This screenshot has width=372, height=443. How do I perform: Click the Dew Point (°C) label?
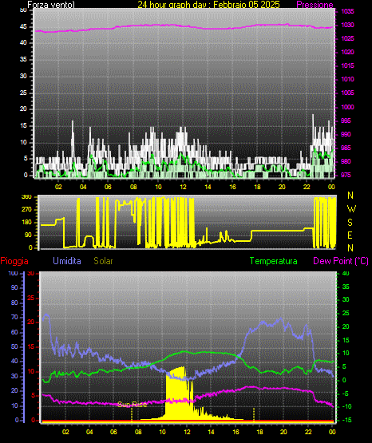(x=341, y=261)
